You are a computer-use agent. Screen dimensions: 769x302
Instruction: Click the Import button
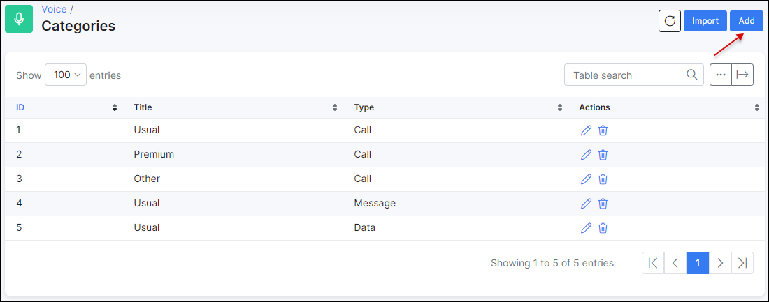tap(705, 21)
